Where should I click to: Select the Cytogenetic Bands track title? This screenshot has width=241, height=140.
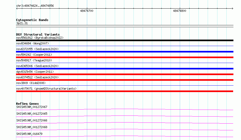(32, 20)
